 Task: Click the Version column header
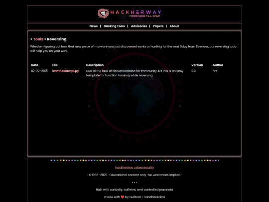pos(197,65)
